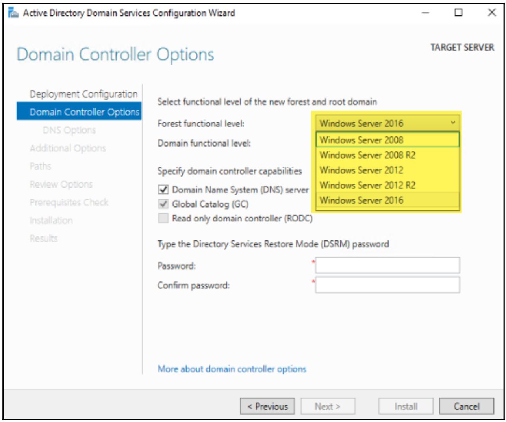
Task: Click the wizard app icon in title bar
Action: [x=13, y=13]
